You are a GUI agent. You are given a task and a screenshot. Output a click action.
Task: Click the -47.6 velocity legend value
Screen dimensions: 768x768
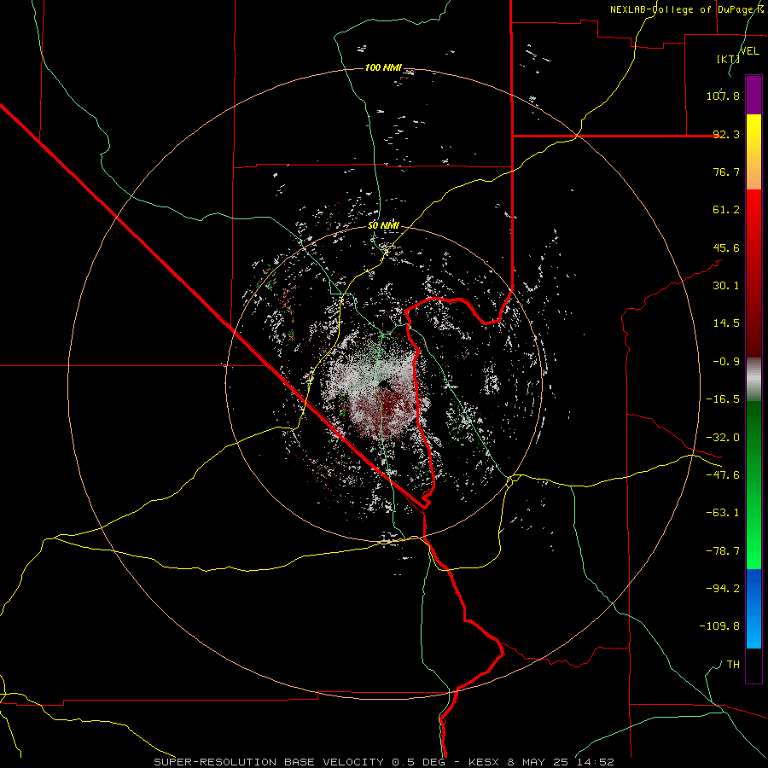(723, 475)
